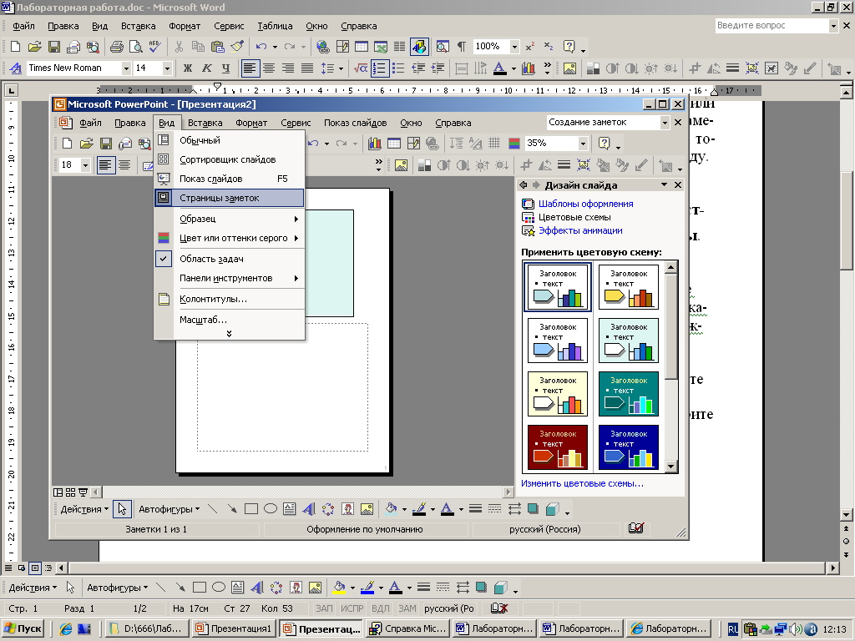Toggle Italic К in Word formatting toolbar
Viewport: 855px width, 641px height.
pyautogui.click(x=207, y=68)
